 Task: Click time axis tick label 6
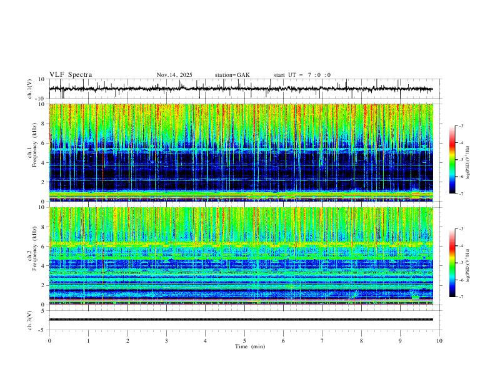coord(284,341)
